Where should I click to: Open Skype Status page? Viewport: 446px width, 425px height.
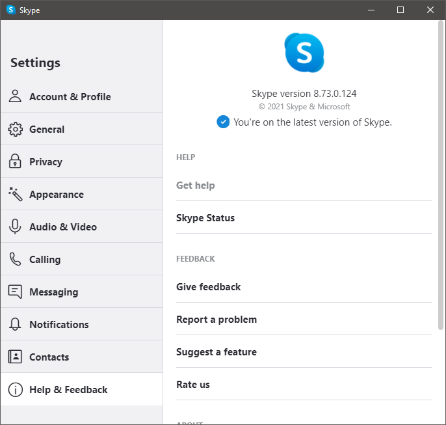click(x=205, y=218)
